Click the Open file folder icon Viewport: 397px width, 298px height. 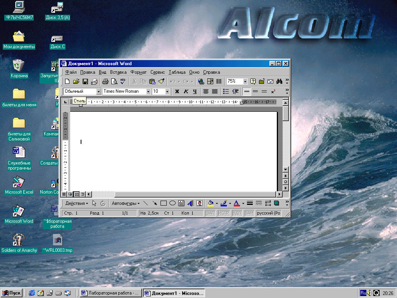(x=76, y=81)
